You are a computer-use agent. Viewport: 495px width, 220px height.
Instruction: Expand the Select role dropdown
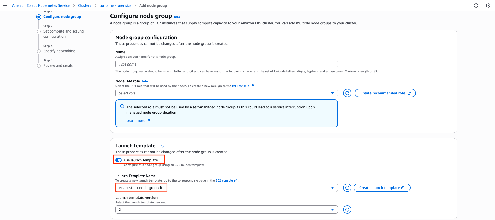227,93
